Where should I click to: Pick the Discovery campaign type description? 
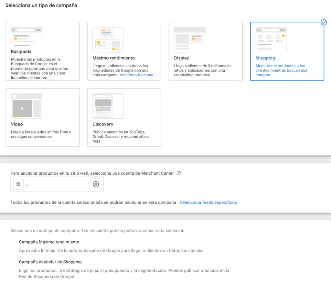[121, 136]
